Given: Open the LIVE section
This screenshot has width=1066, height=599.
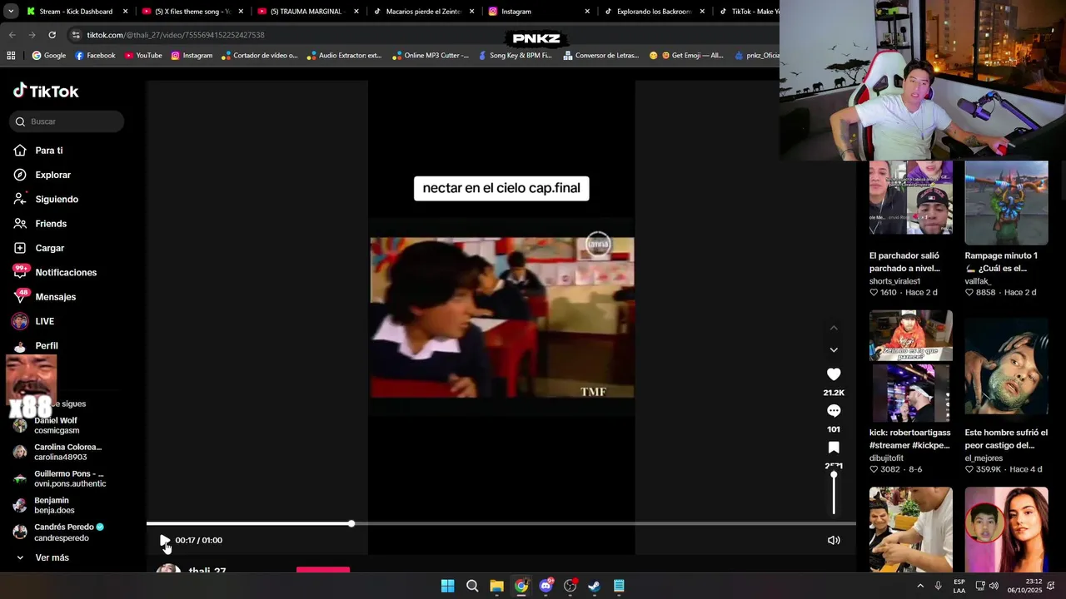Looking at the screenshot, I should click(x=33, y=321).
